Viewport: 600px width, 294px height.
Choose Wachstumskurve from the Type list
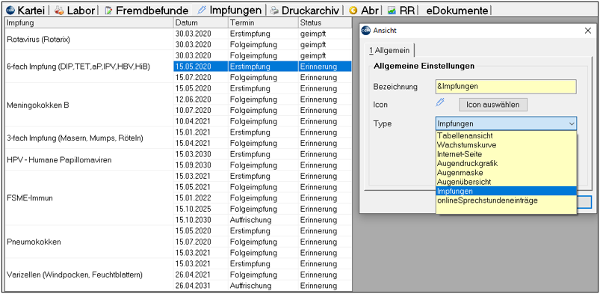(506, 145)
